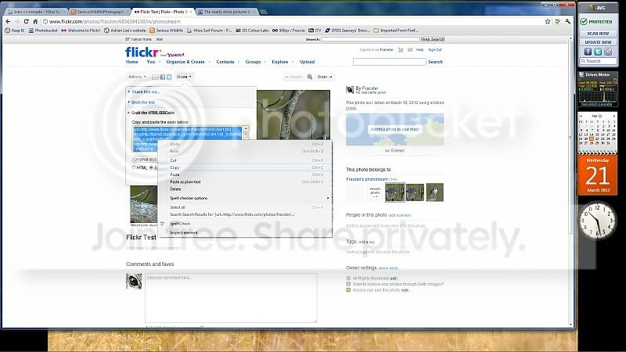The image size is (626, 352).
Task: Click the browser back arrow
Action: point(8,22)
